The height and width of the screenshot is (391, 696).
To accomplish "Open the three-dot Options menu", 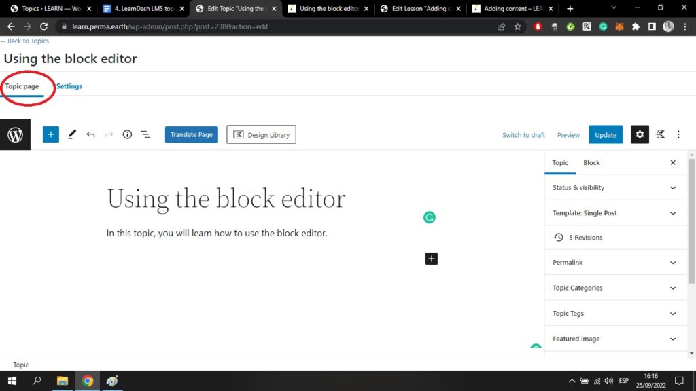I will pos(678,134).
